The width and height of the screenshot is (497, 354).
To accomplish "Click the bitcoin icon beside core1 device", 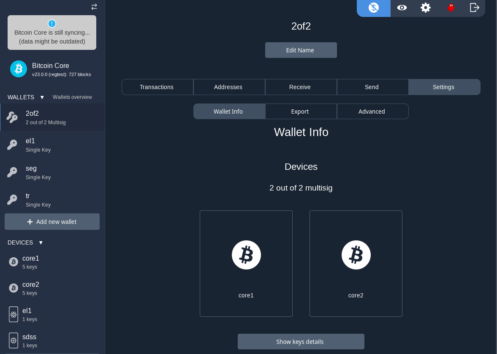I will (x=14, y=262).
